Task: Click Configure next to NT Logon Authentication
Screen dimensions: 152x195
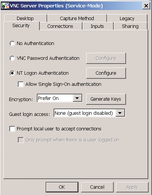Action: pos(106,73)
